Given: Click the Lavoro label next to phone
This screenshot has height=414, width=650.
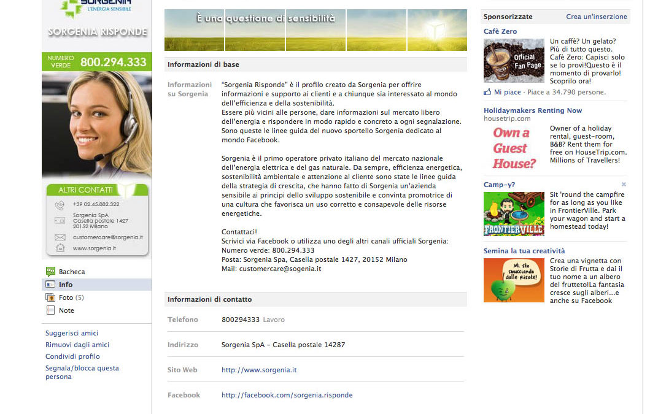Looking at the screenshot, I should point(274,320).
